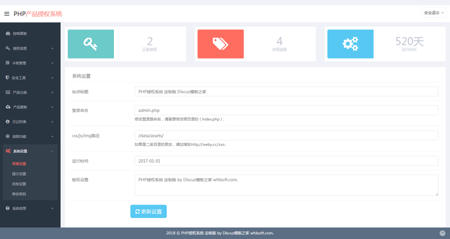The image size is (450, 239).
Task: Click the 控制面板 dashboard icon
Action: [7, 33]
